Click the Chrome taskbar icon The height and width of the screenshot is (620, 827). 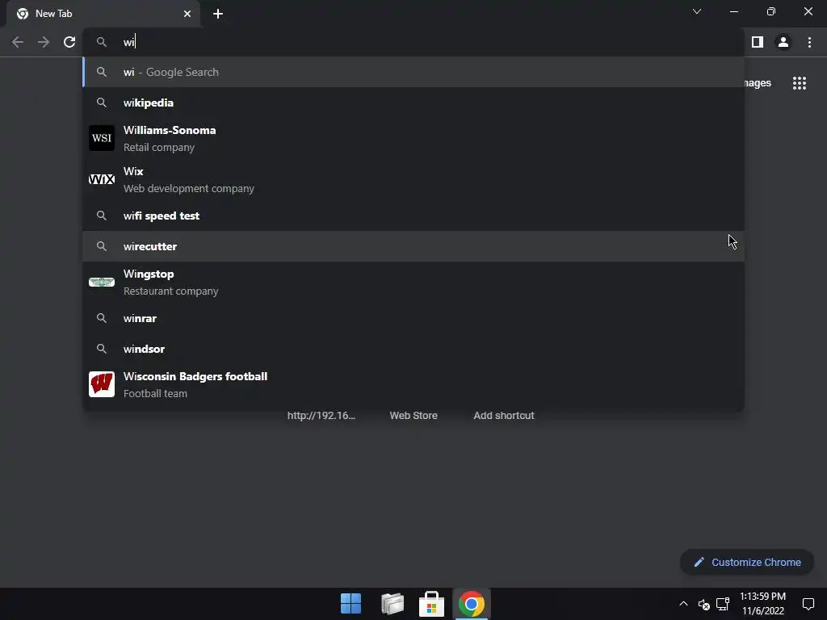(472, 604)
